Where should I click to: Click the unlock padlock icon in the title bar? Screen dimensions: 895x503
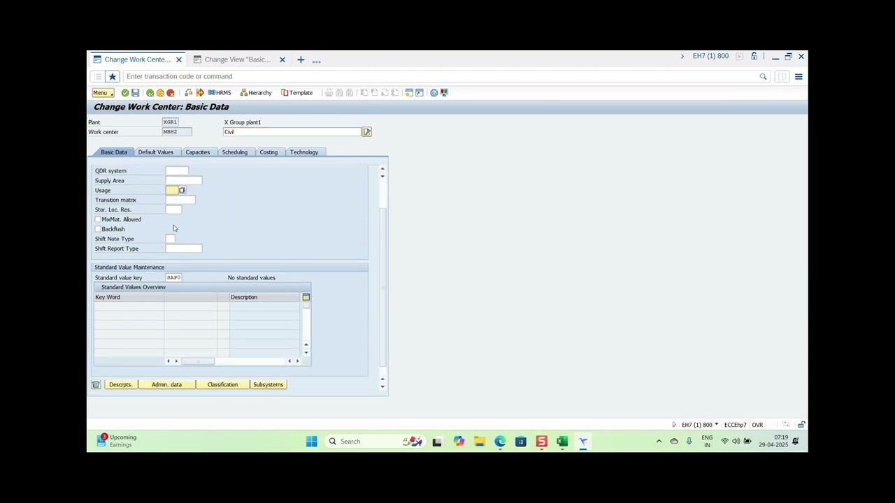754,57
